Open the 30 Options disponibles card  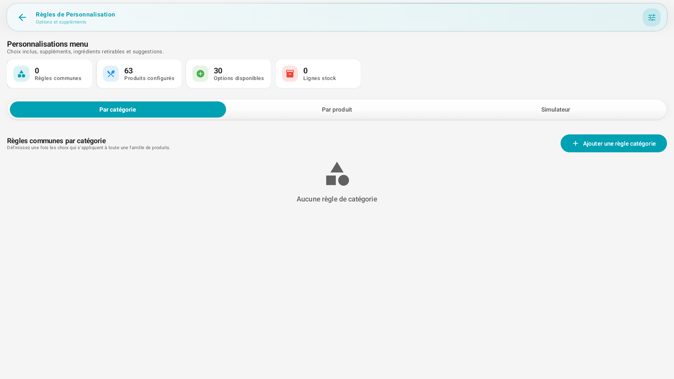pyautogui.click(x=228, y=74)
